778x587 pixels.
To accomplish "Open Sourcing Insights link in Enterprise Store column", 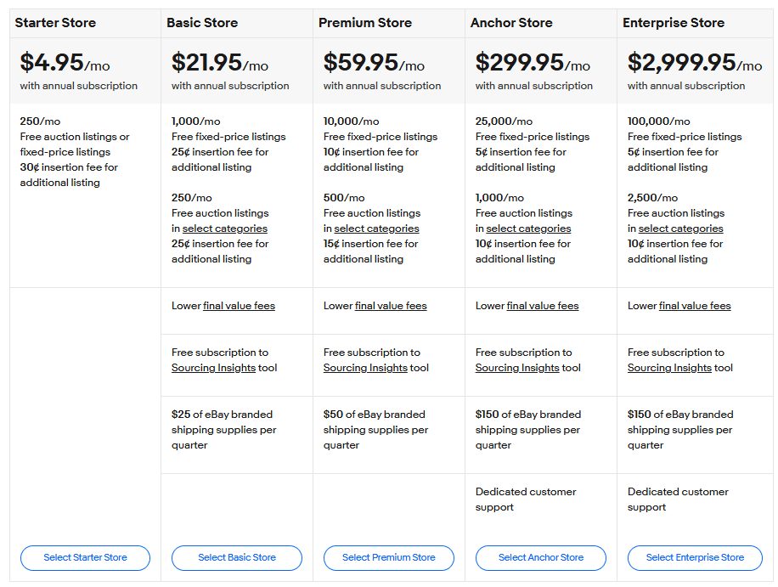I will click(669, 368).
